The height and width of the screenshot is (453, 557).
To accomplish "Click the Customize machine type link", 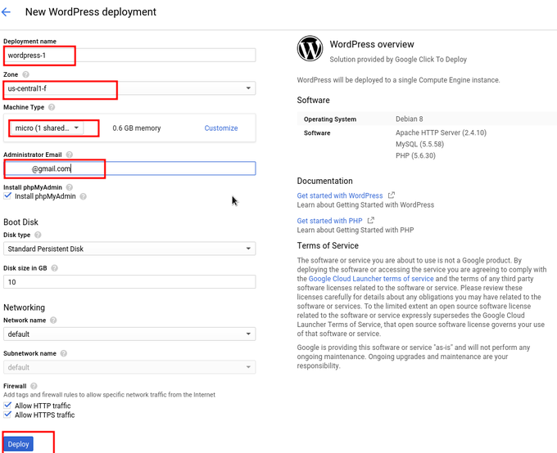I will point(221,128).
